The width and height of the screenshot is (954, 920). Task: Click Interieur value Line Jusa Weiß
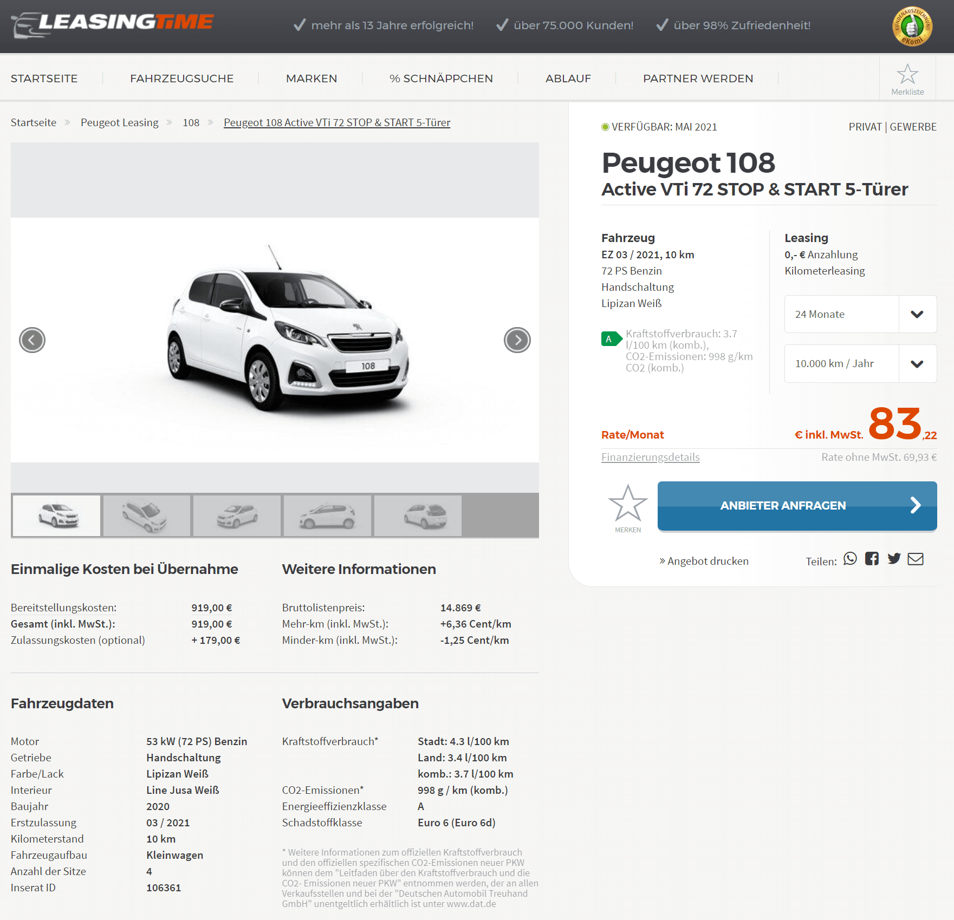tap(183, 790)
